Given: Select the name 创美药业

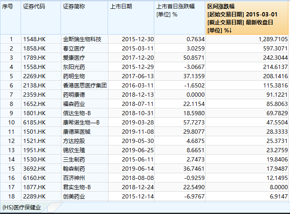Looking at the screenshot, I should coord(74,196).
